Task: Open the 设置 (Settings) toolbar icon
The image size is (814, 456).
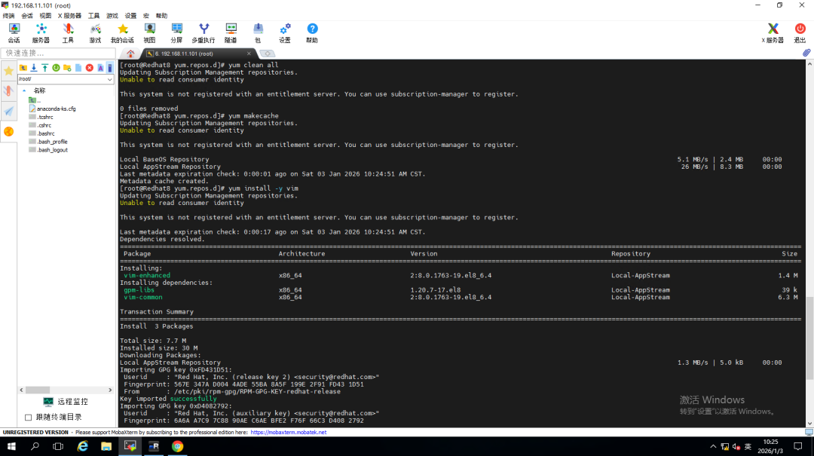Action: point(285,32)
